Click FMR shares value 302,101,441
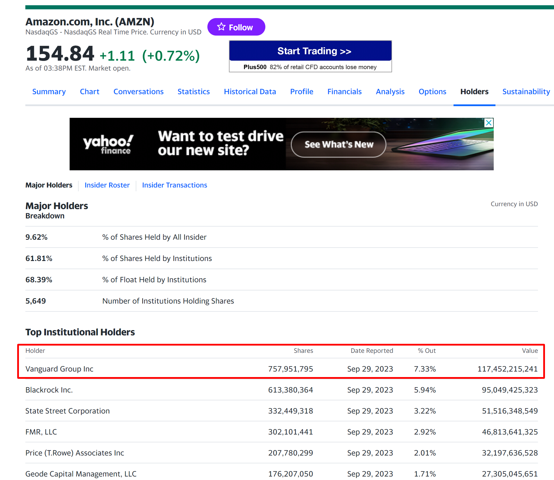554x480 pixels. (290, 432)
